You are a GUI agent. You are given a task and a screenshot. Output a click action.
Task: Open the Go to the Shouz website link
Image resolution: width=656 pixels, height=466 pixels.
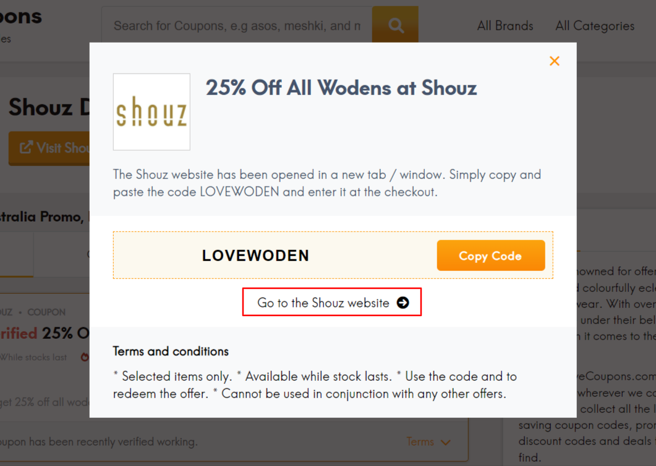pyautogui.click(x=323, y=302)
